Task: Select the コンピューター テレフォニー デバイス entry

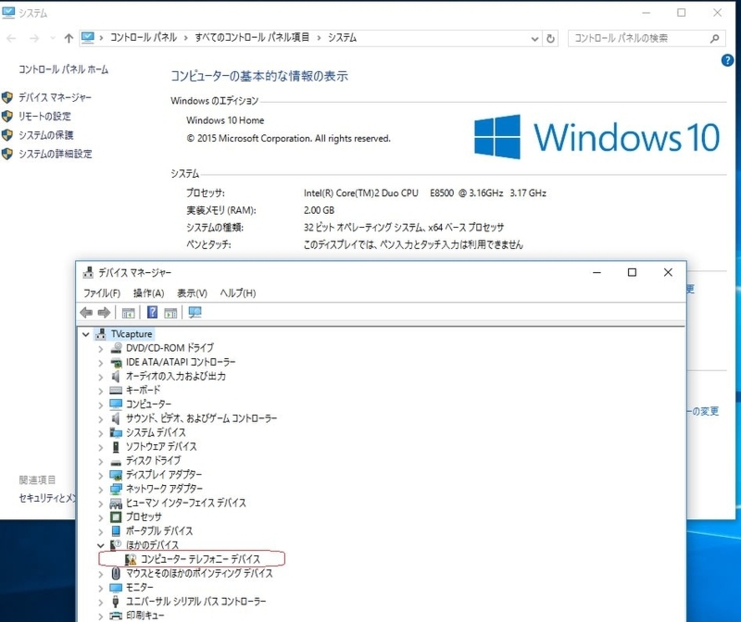Action: pos(200,559)
